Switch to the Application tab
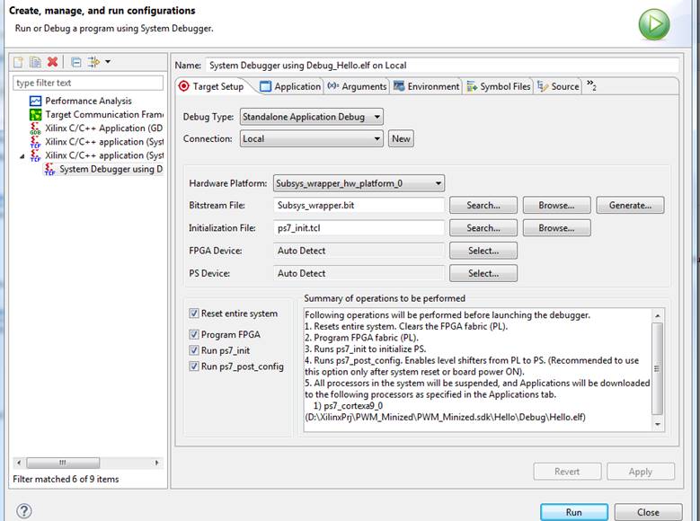This screenshot has width=700, height=521. pos(290,86)
